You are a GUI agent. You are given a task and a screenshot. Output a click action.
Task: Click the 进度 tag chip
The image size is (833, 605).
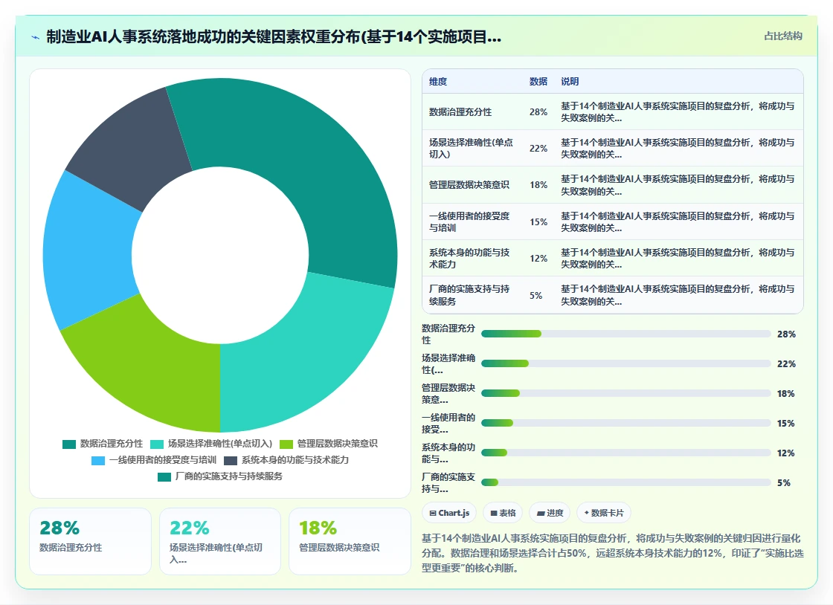(x=550, y=513)
